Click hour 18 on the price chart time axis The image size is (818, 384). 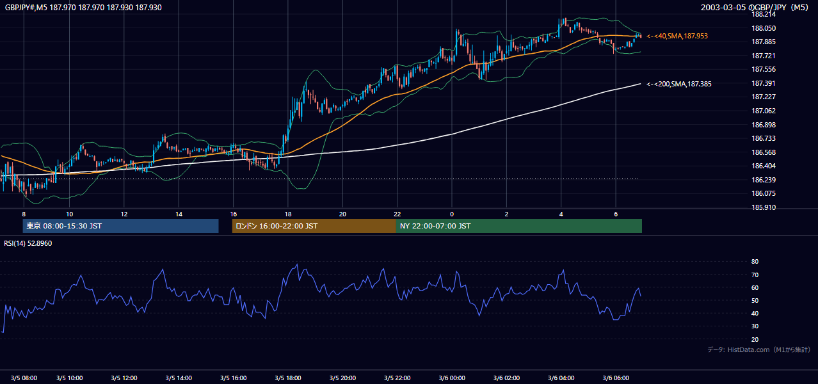288,214
